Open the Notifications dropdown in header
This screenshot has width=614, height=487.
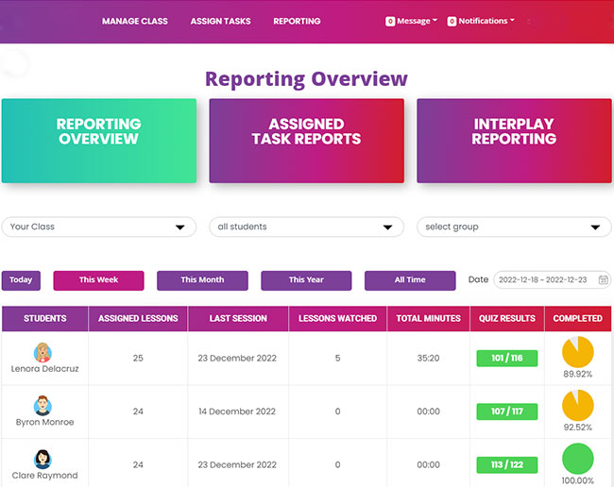point(482,21)
